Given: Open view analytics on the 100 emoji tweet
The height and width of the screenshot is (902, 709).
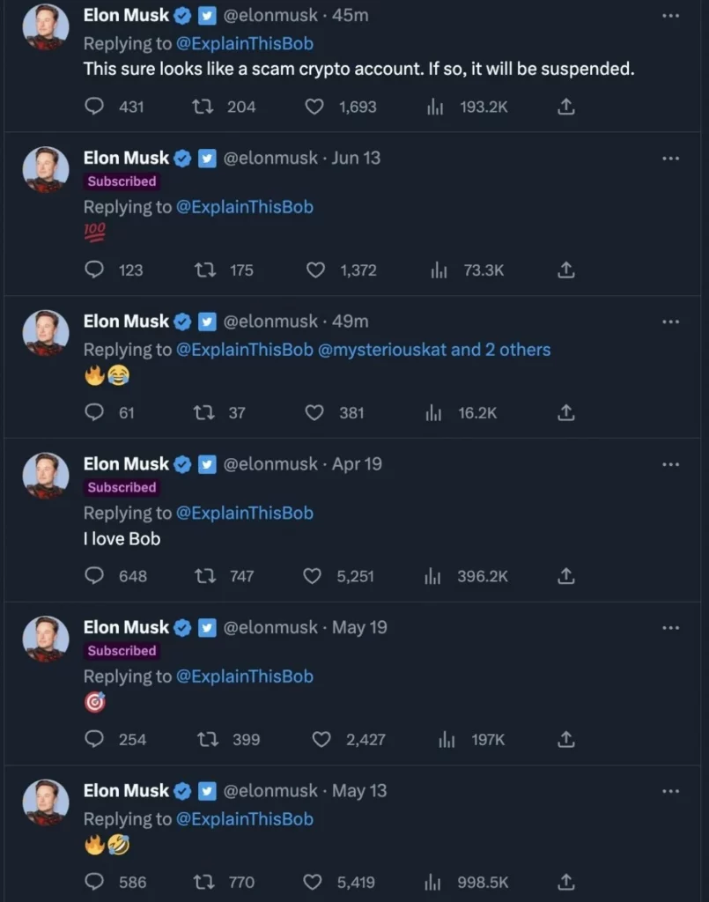Looking at the screenshot, I should (439, 270).
